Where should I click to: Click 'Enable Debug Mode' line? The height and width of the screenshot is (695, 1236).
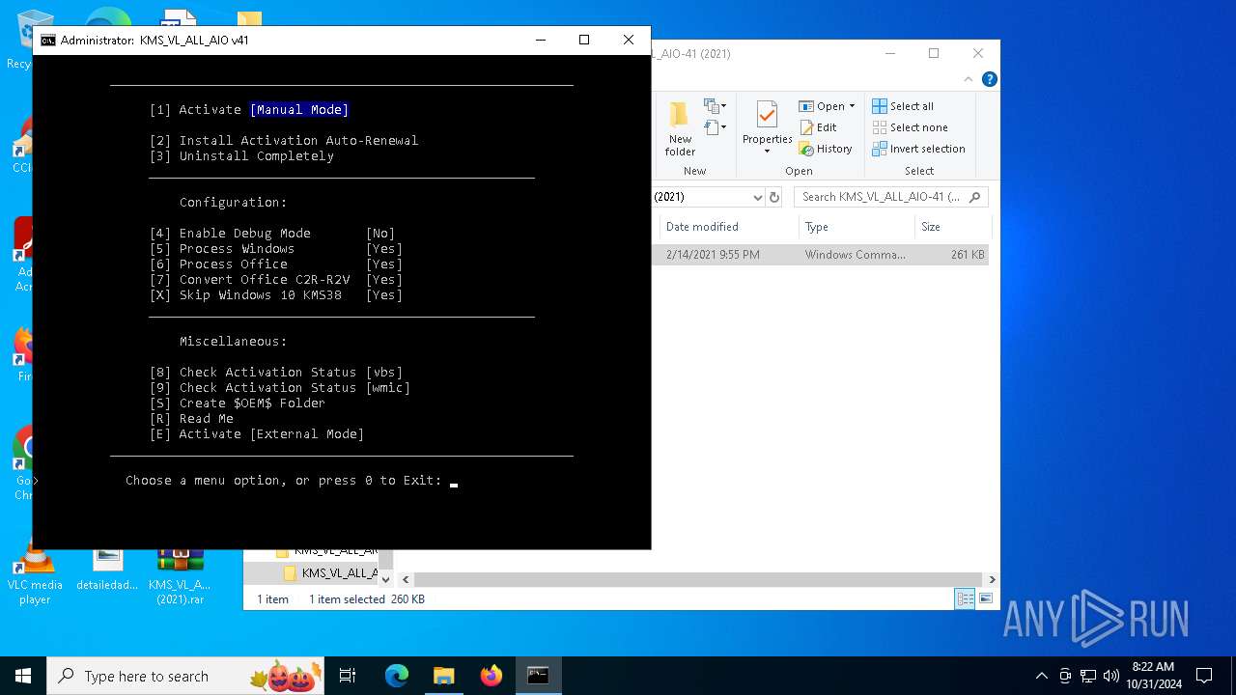pyautogui.click(x=272, y=234)
